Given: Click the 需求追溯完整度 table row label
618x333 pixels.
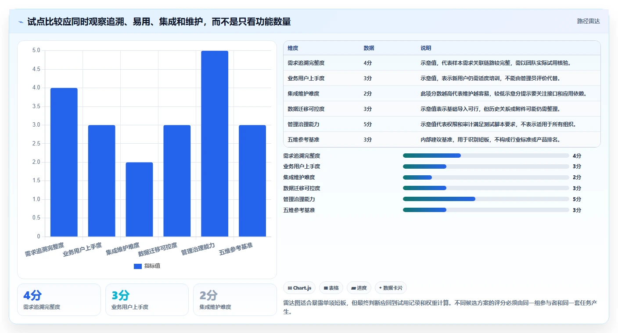Looking at the screenshot, I should click(x=306, y=63).
